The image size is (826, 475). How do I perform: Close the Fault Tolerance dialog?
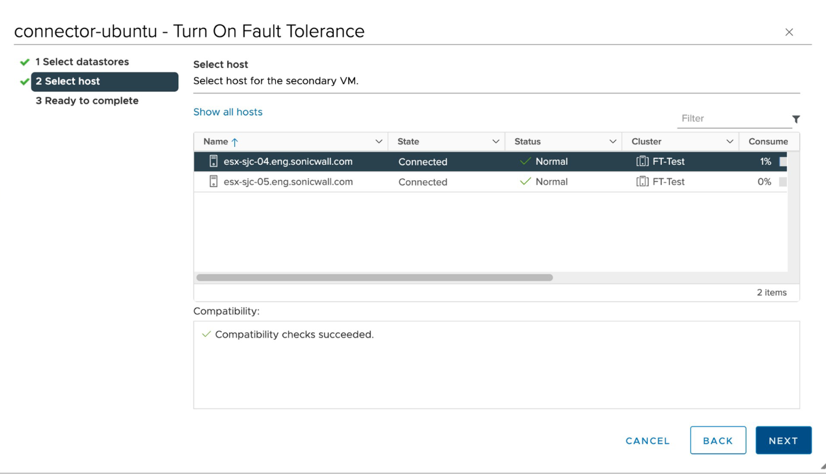[789, 32]
